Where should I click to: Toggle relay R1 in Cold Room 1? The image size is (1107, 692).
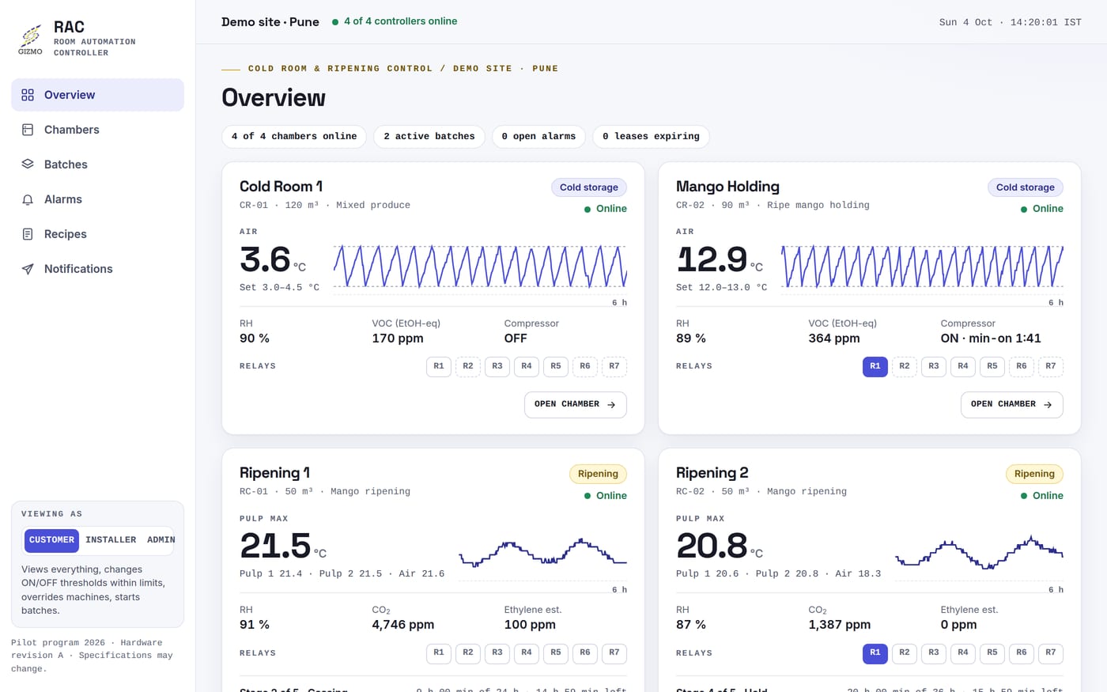[439, 366]
